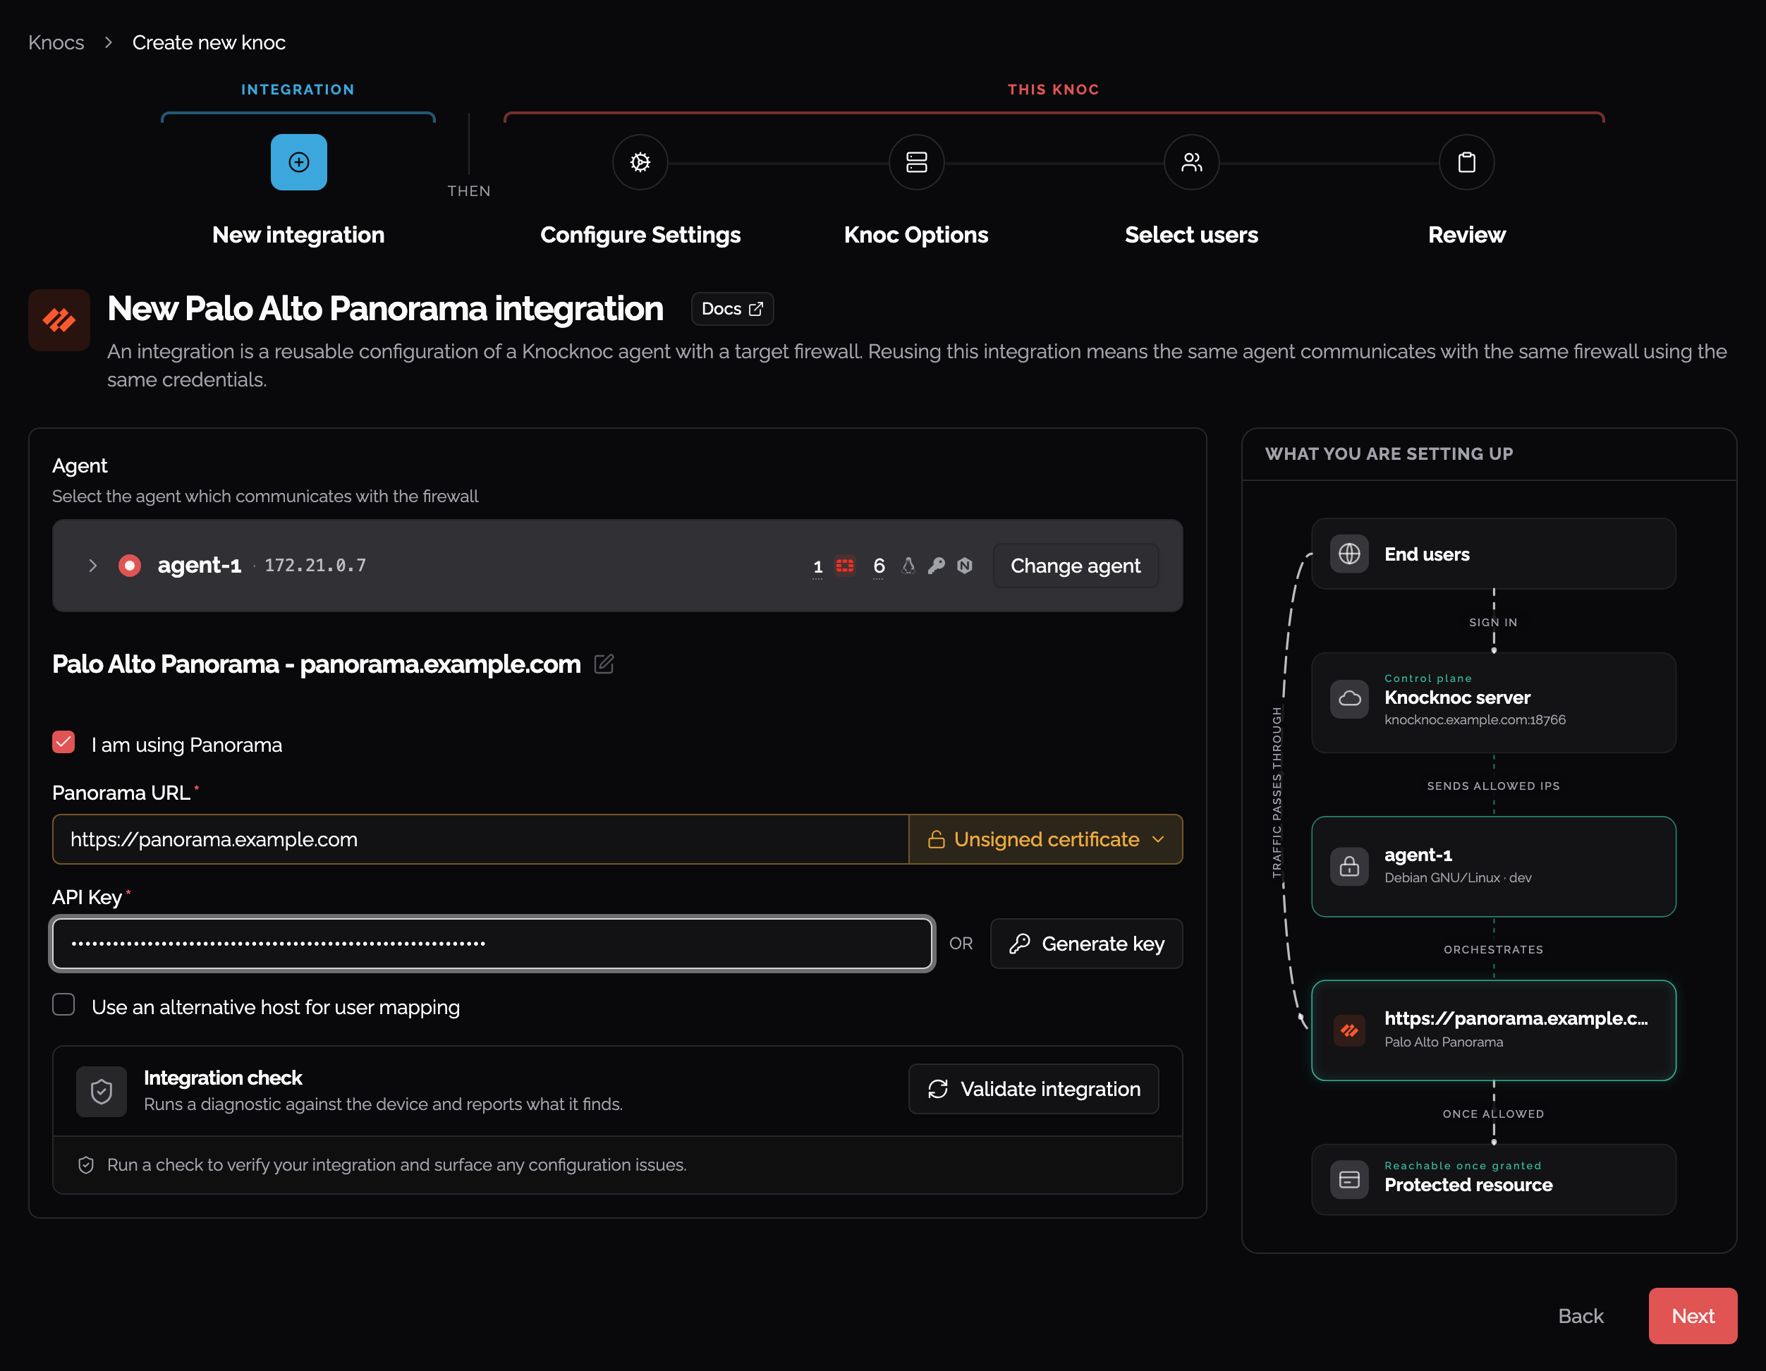1766x1371 pixels.
Task: Open the Docs external link
Action: pos(732,309)
